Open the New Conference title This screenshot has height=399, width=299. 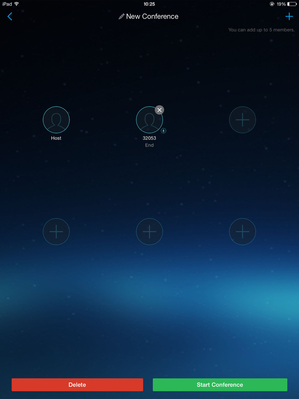[x=152, y=16]
